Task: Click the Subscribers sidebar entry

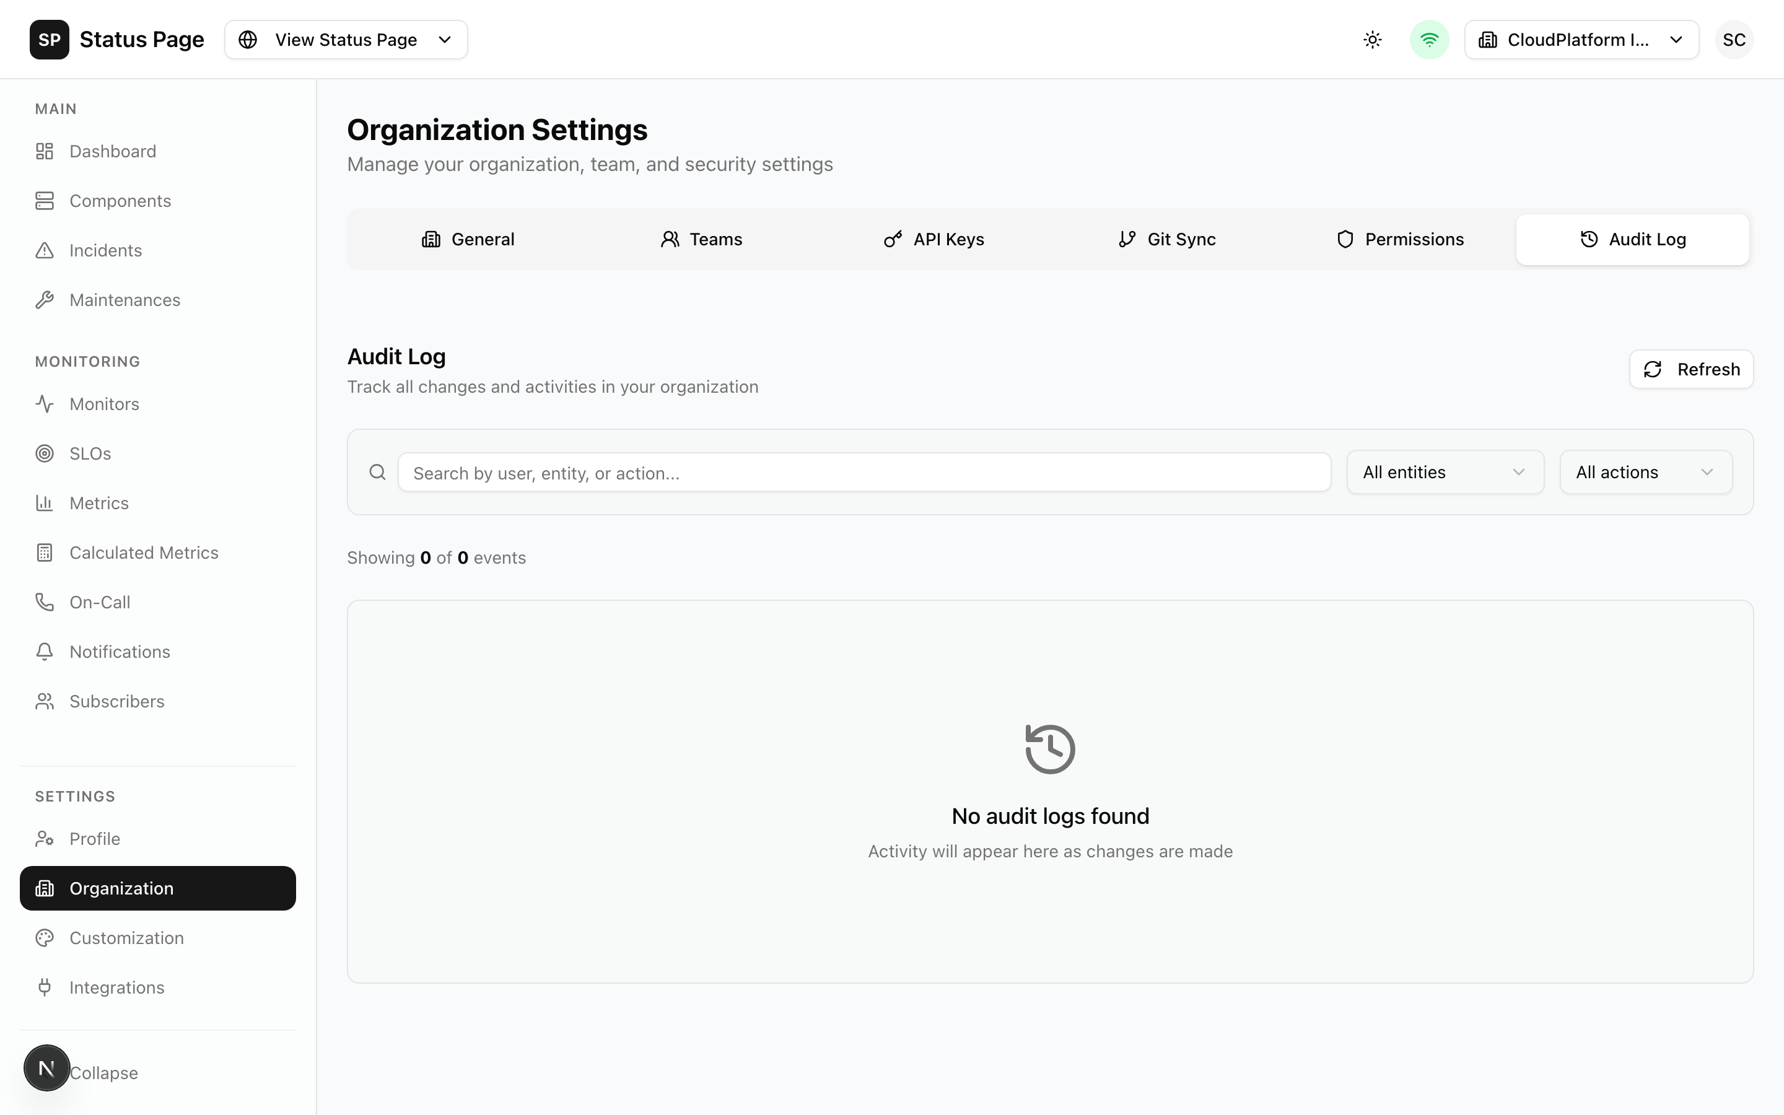Action: pyautogui.click(x=116, y=701)
